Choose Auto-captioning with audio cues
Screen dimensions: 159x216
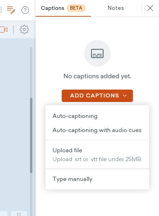point(97,130)
